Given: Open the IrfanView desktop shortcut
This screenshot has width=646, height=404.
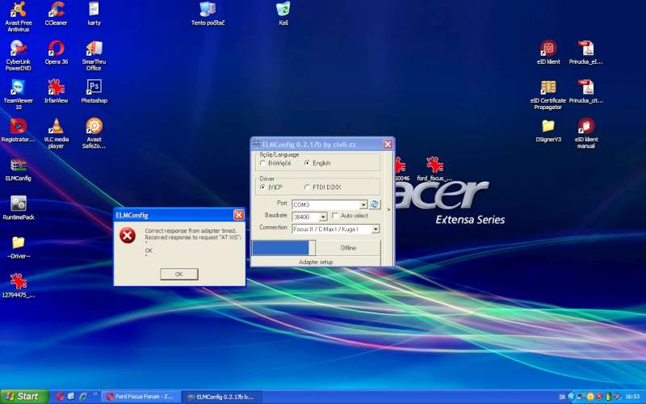Looking at the screenshot, I should 56,87.
